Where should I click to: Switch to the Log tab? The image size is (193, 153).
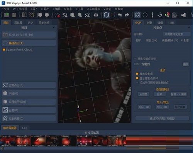[x=25, y=128]
